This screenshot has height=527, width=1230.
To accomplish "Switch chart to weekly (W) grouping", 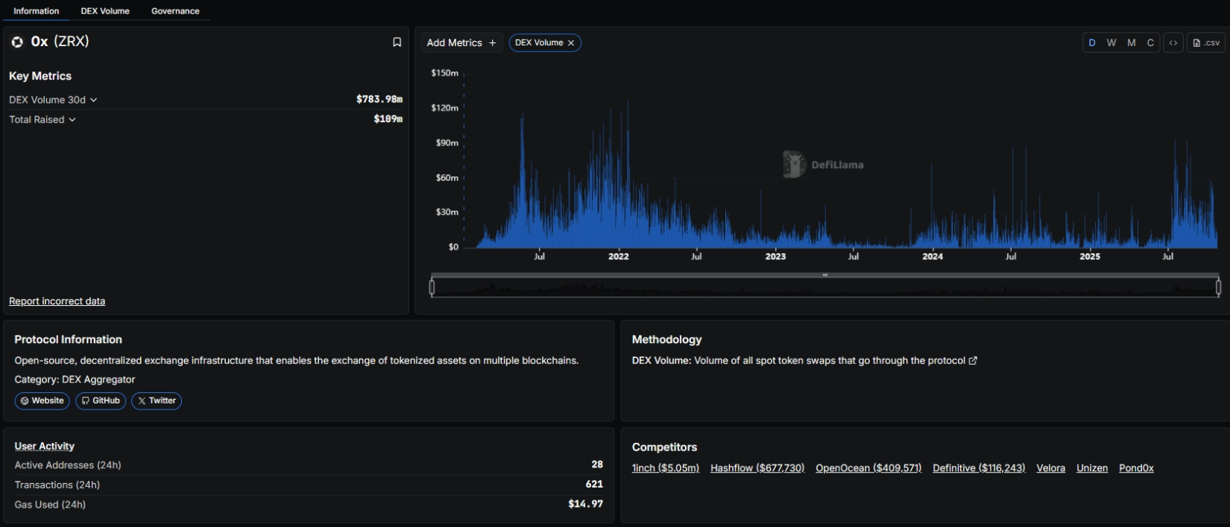I will click(1111, 43).
